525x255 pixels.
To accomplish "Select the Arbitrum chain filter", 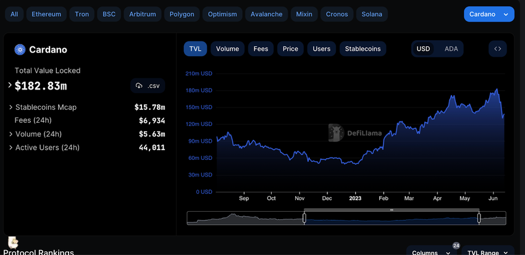I will [x=143, y=14].
